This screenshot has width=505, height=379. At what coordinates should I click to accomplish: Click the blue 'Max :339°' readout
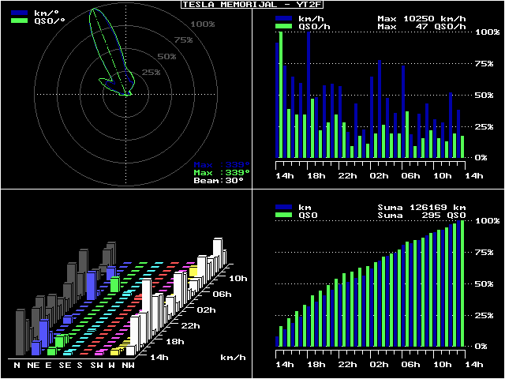click(x=222, y=165)
